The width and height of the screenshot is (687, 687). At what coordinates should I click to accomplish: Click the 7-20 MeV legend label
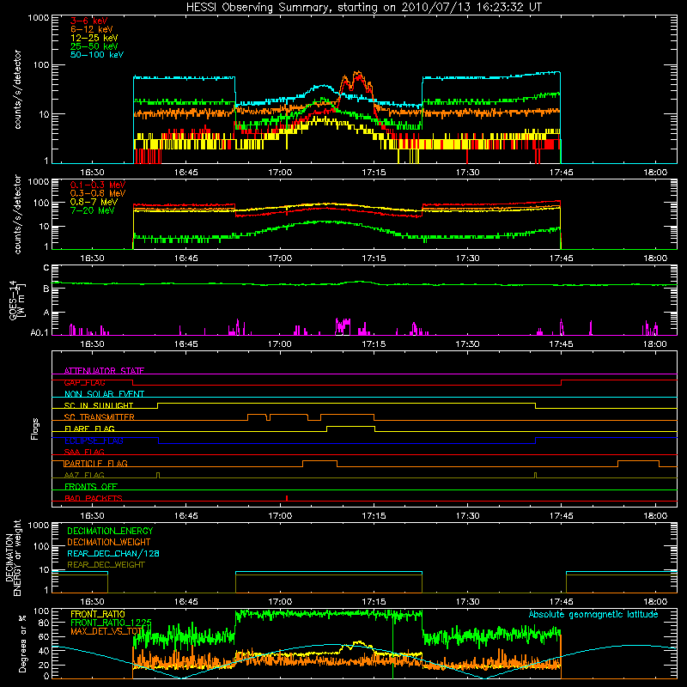pos(92,210)
